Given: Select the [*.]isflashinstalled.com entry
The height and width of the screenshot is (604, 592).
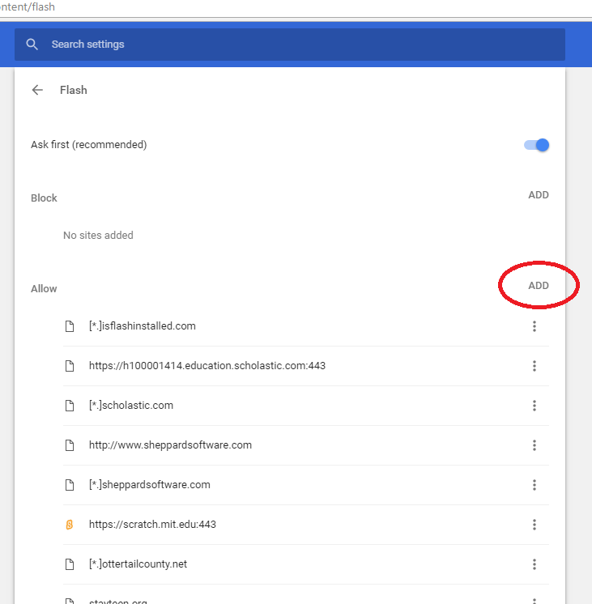Looking at the screenshot, I should (306, 326).
